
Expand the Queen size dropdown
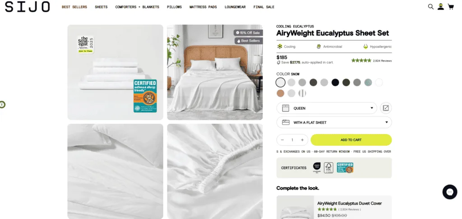click(327, 108)
